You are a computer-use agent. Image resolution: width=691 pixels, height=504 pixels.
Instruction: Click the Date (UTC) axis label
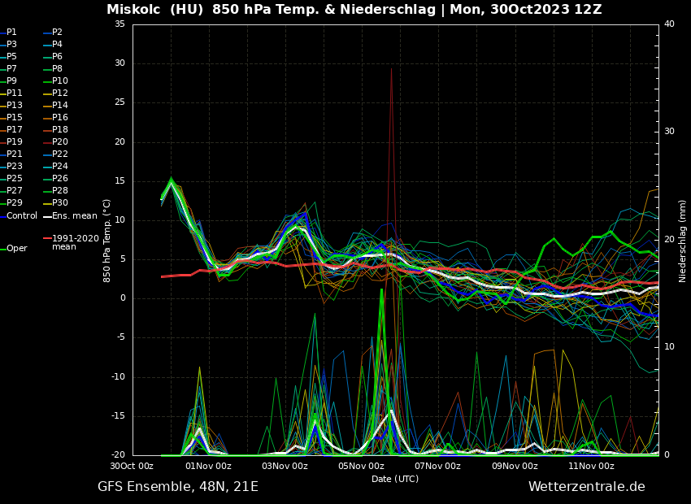click(x=395, y=479)
